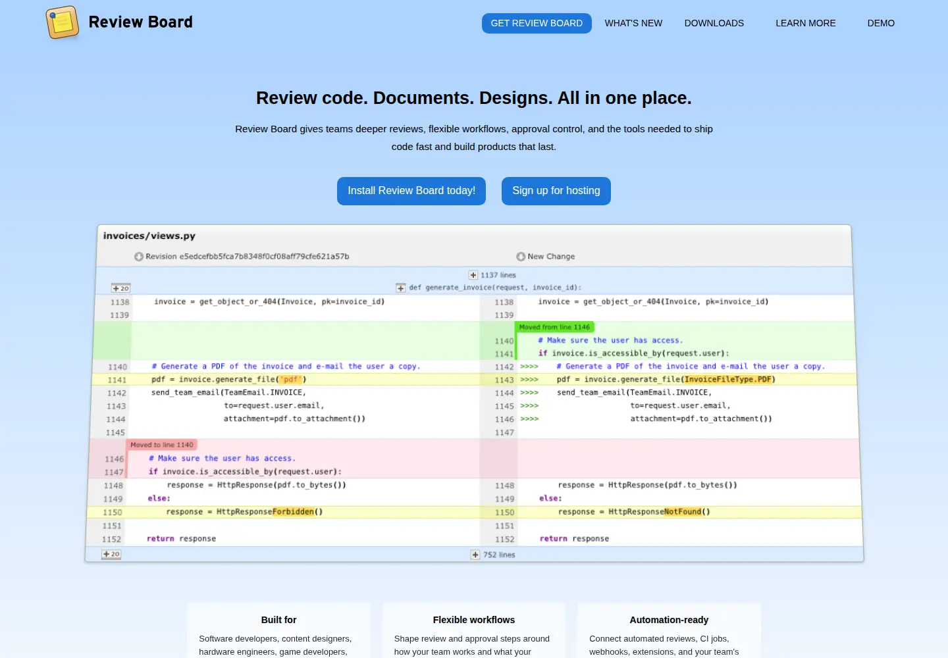Click the Moved from line 1146 flag
Screen dimensions: 948x658
555,327
